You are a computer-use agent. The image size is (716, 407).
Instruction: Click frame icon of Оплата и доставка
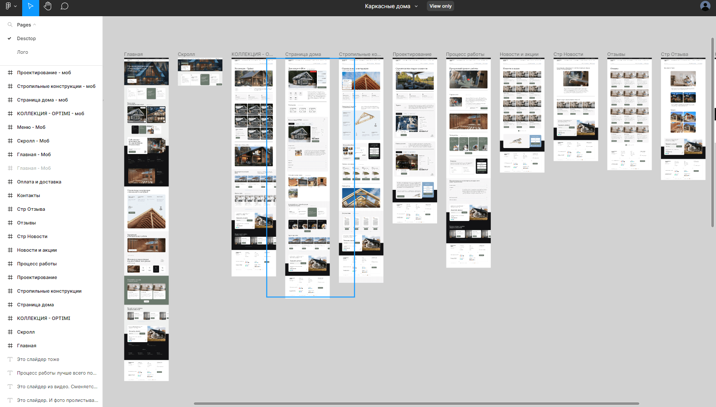[x=10, y=182]
